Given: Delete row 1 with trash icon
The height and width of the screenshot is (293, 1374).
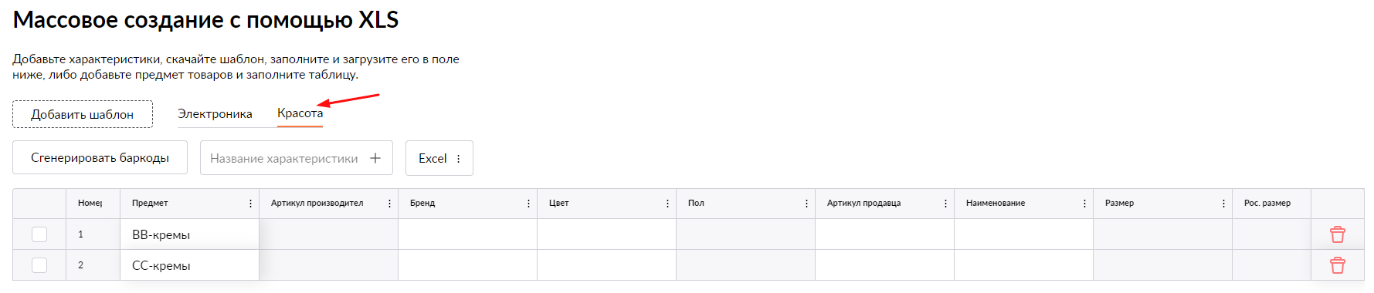Looking at the screenshot, I should click(x=1337, y=234).
